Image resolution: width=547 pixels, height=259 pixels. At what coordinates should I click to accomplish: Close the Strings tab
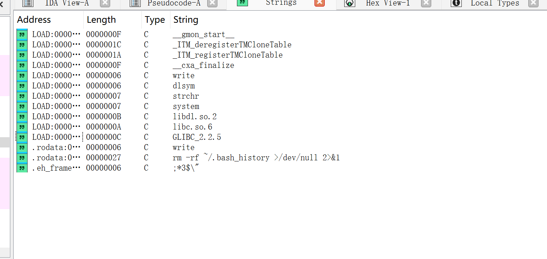click(x=319, y=4)
